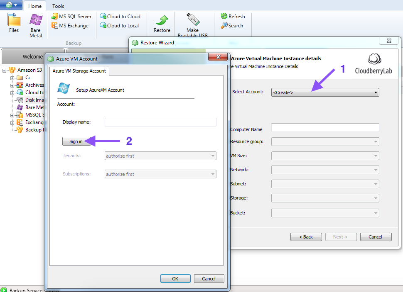This screenshot has width=403, height=292.
Task: Confirm with OK in Azure VM Account
Action: (x=175, y=279)
